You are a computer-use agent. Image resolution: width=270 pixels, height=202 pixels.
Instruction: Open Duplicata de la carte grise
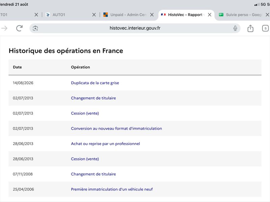[95, 83]
